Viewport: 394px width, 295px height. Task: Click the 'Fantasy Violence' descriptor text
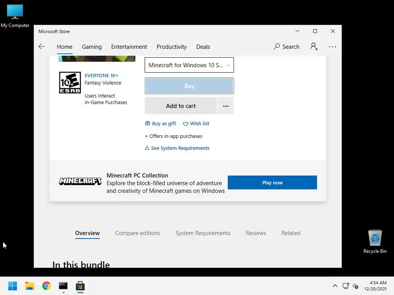pos(103,83)
